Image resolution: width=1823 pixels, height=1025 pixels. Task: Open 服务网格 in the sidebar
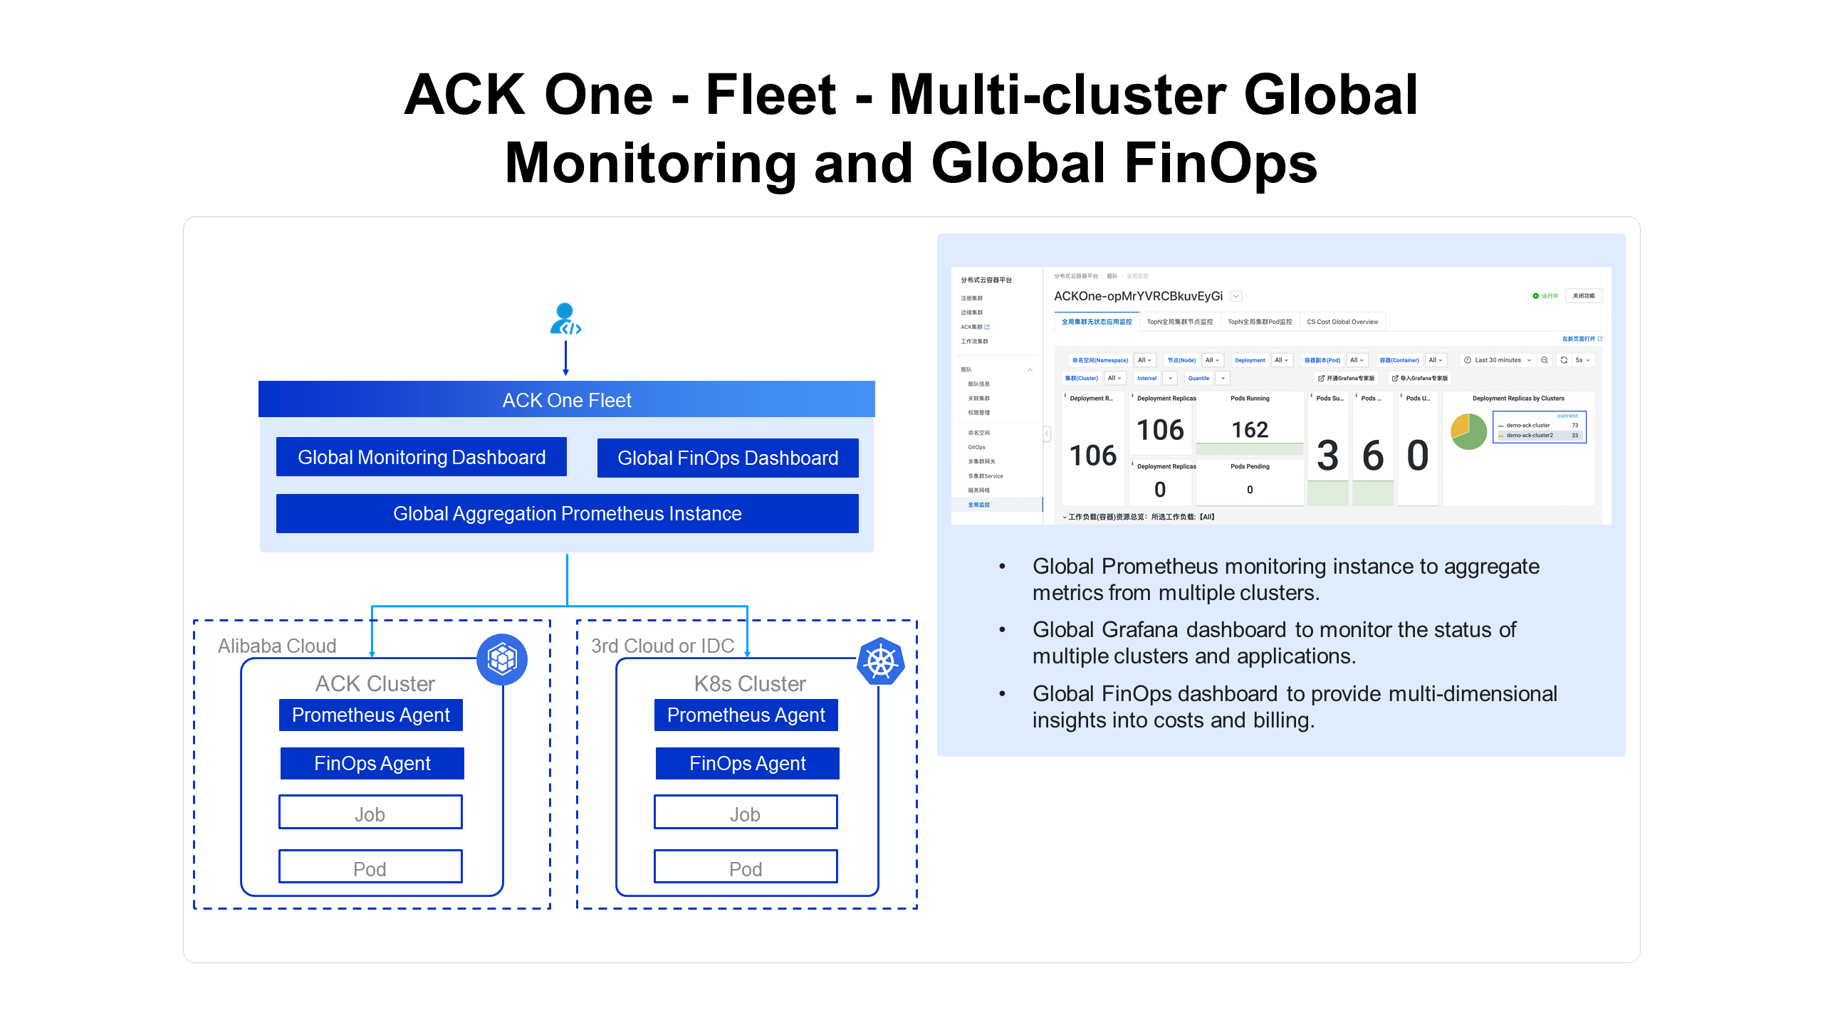978,490
